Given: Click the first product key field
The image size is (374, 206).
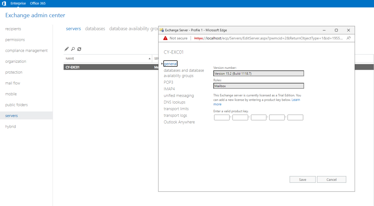Looking at the screenshot, I should (x=222, y=117).
